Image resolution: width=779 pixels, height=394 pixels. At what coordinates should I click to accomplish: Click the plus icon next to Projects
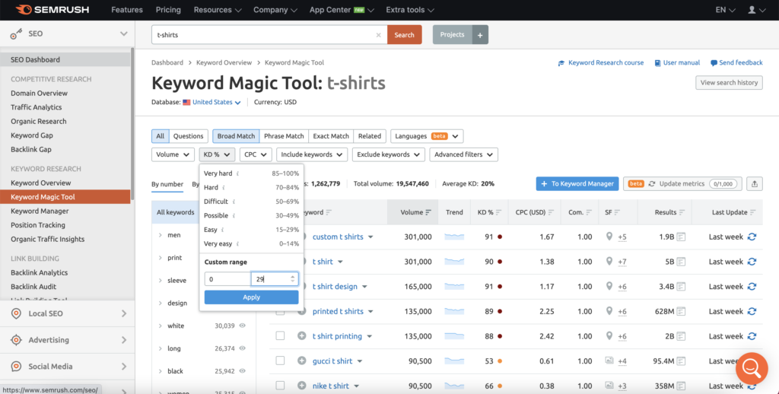pos(480,35)
